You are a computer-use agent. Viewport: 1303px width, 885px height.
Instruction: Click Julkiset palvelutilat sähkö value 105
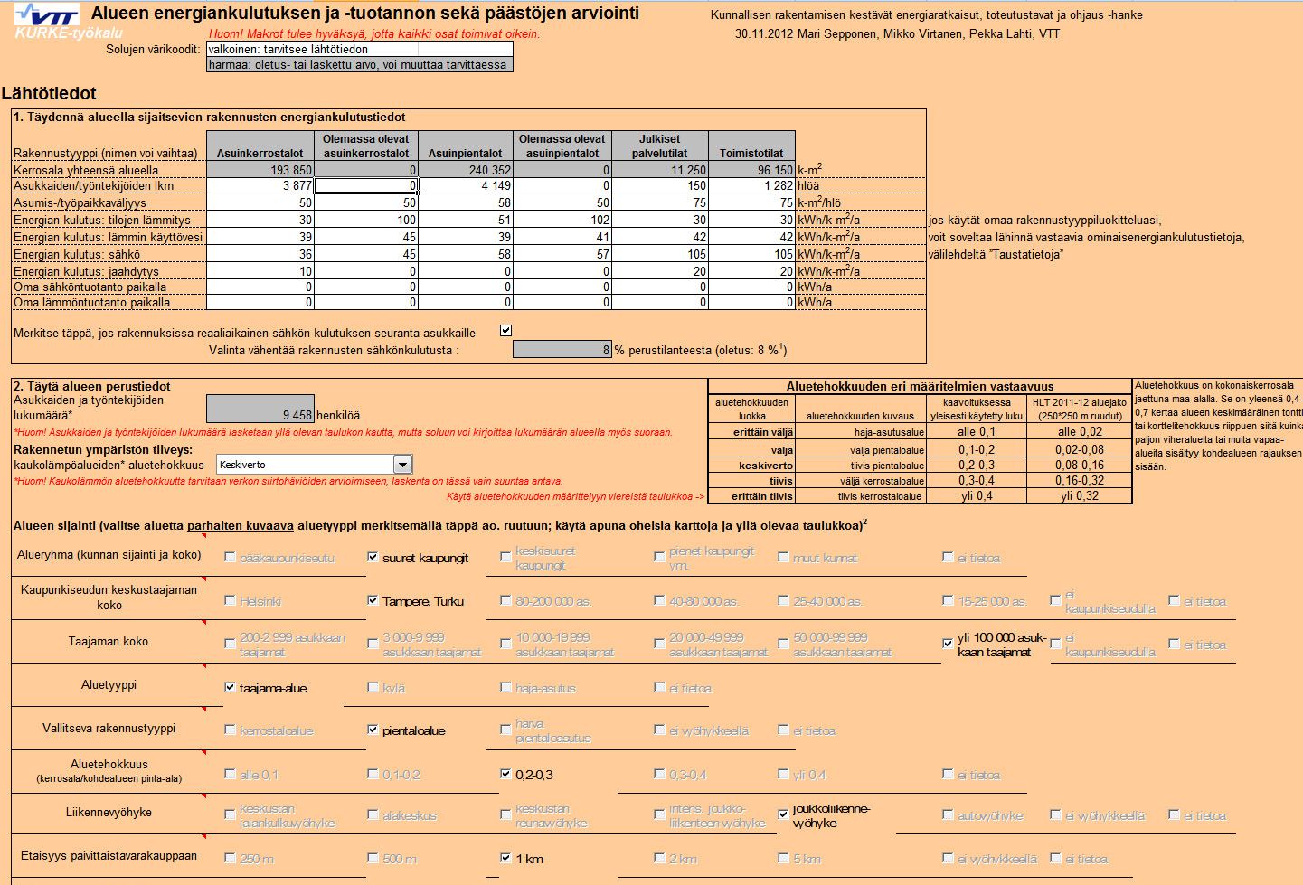660,254
